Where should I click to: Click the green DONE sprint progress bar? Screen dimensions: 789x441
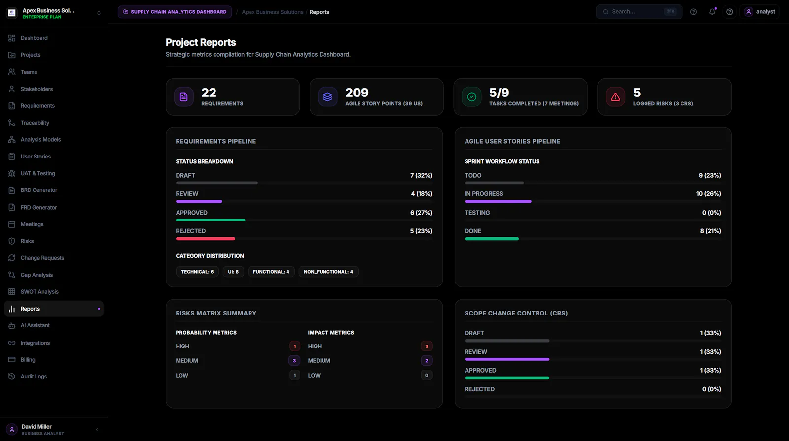(492, 239)
